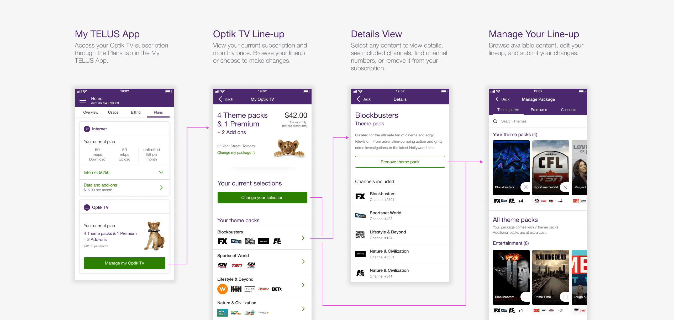Image resolution: width=674 pixels, height=320 pixels.
Task: Check the Blockbusters checkbox in Entertainment
Action: click(526, 297)
